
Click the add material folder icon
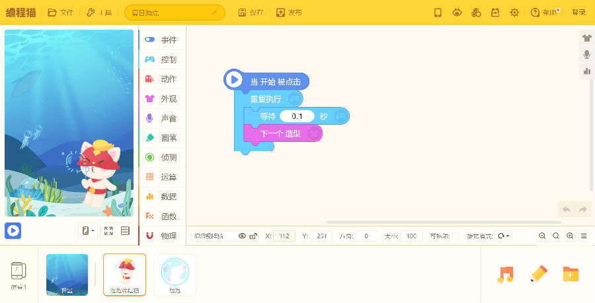pyautogui.click(x=571, y=274)
